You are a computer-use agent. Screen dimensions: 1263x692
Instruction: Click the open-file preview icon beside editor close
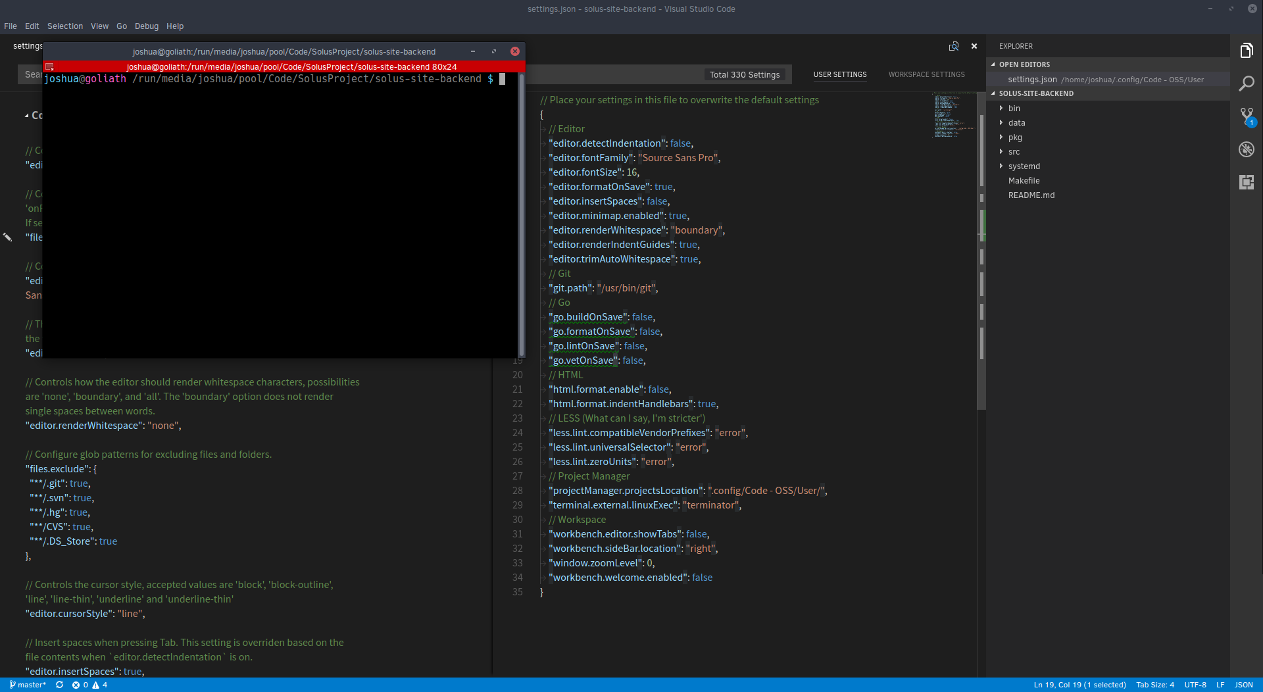(954, 46)
